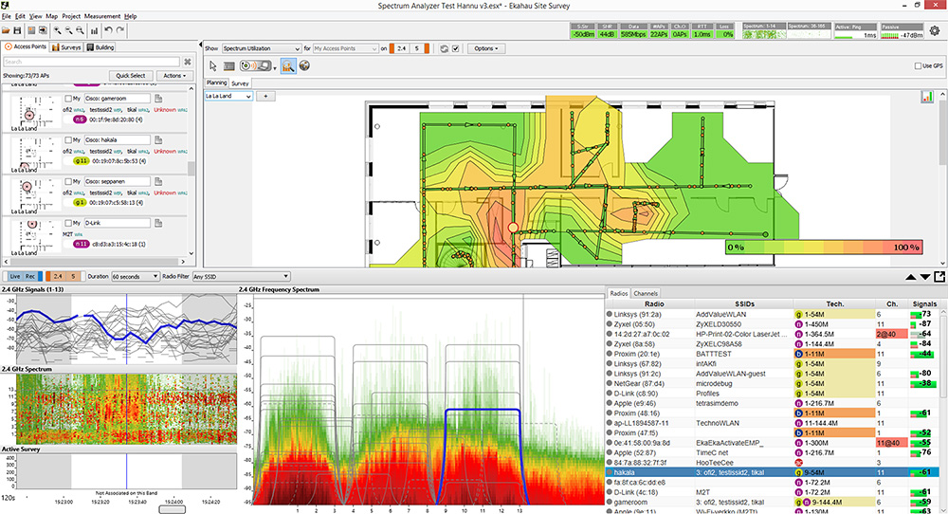Select the wall drawing tool
The width and height of the screenshot is (948, 514).
click(228, 66)
